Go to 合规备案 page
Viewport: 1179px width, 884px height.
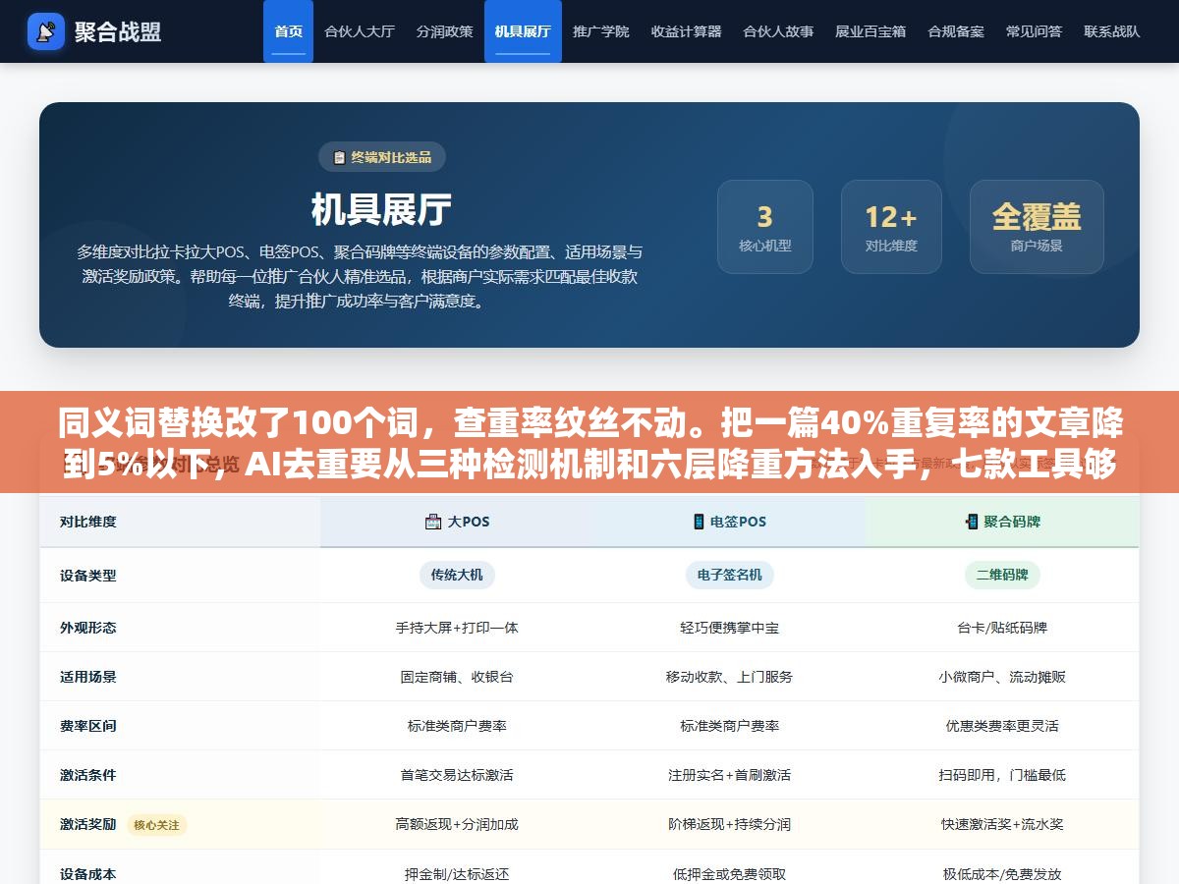pos(956,31)
